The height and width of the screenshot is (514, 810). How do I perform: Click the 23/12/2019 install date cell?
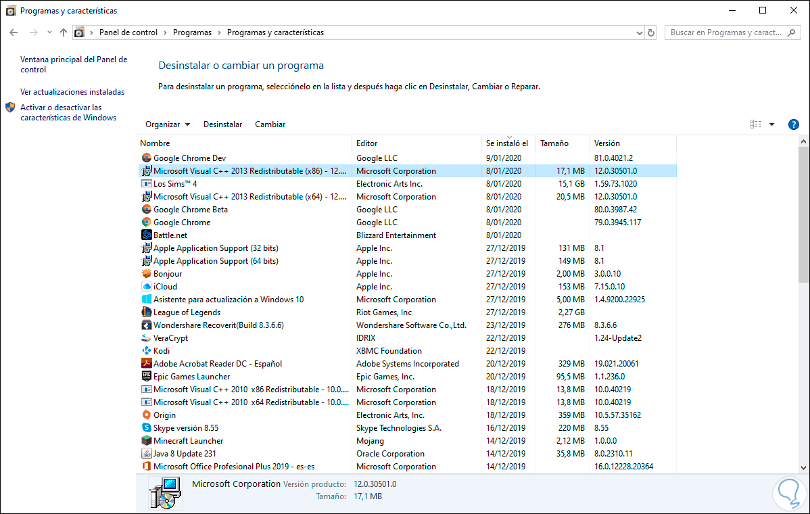click(x=505, y=325)
